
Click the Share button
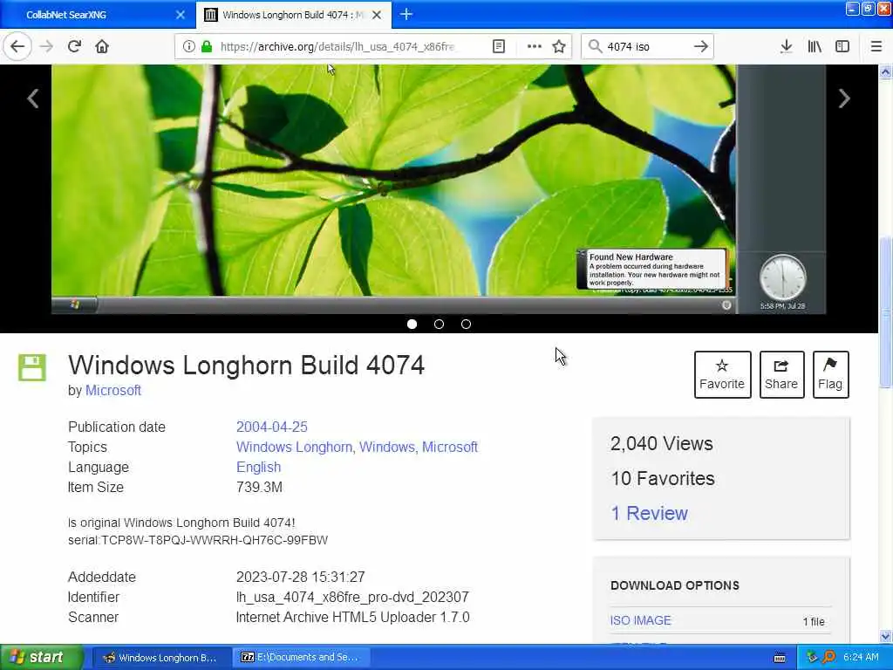pyautogui.click(x=781, y=374)
